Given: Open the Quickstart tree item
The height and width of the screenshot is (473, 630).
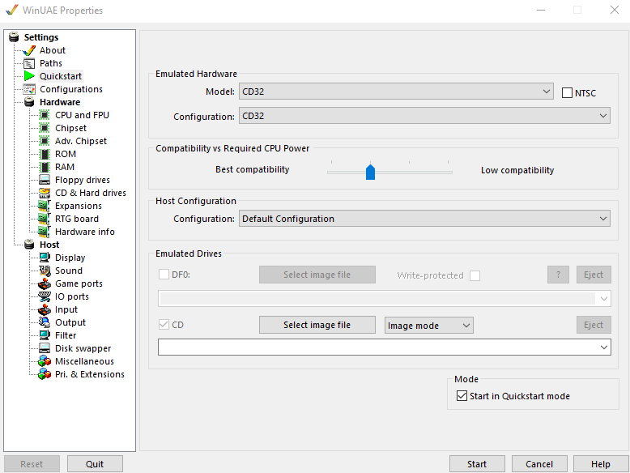Looking at the screenshot, I should [x=61, y=76].
